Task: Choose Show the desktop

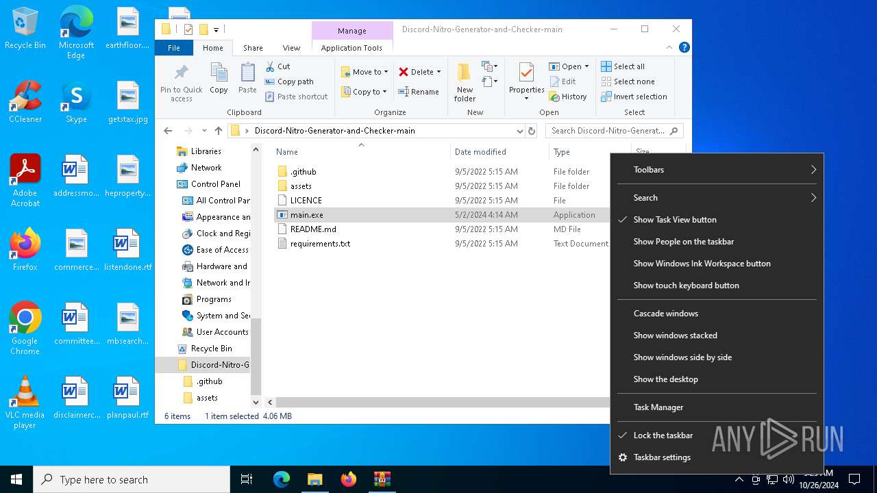Action: pos(717,379)
